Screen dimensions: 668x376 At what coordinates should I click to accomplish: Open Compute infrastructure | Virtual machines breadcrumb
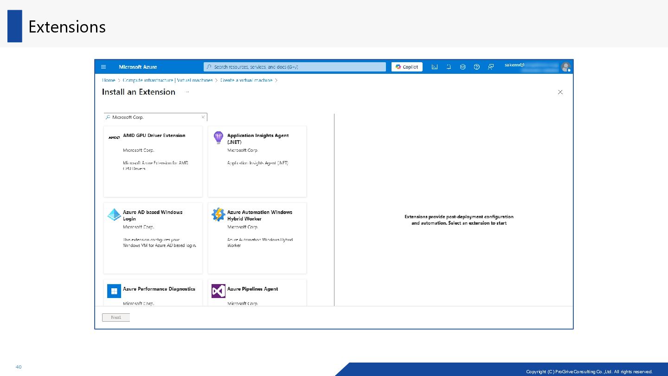point(167,80)
